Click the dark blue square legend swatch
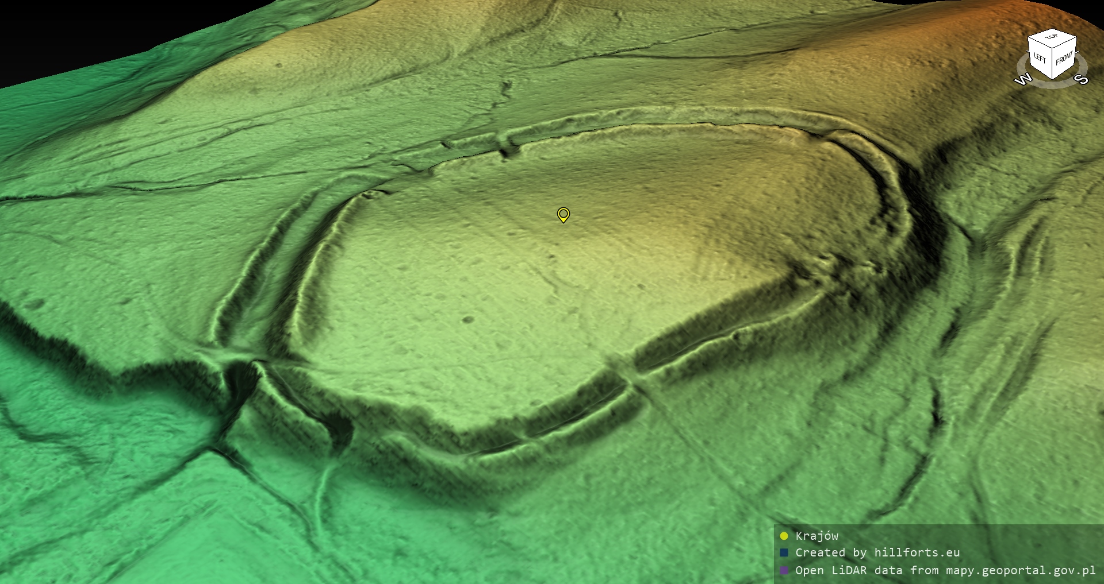 784,553
